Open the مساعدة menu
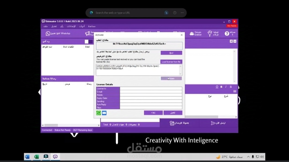Screen dimensions: 289x162 92,26
